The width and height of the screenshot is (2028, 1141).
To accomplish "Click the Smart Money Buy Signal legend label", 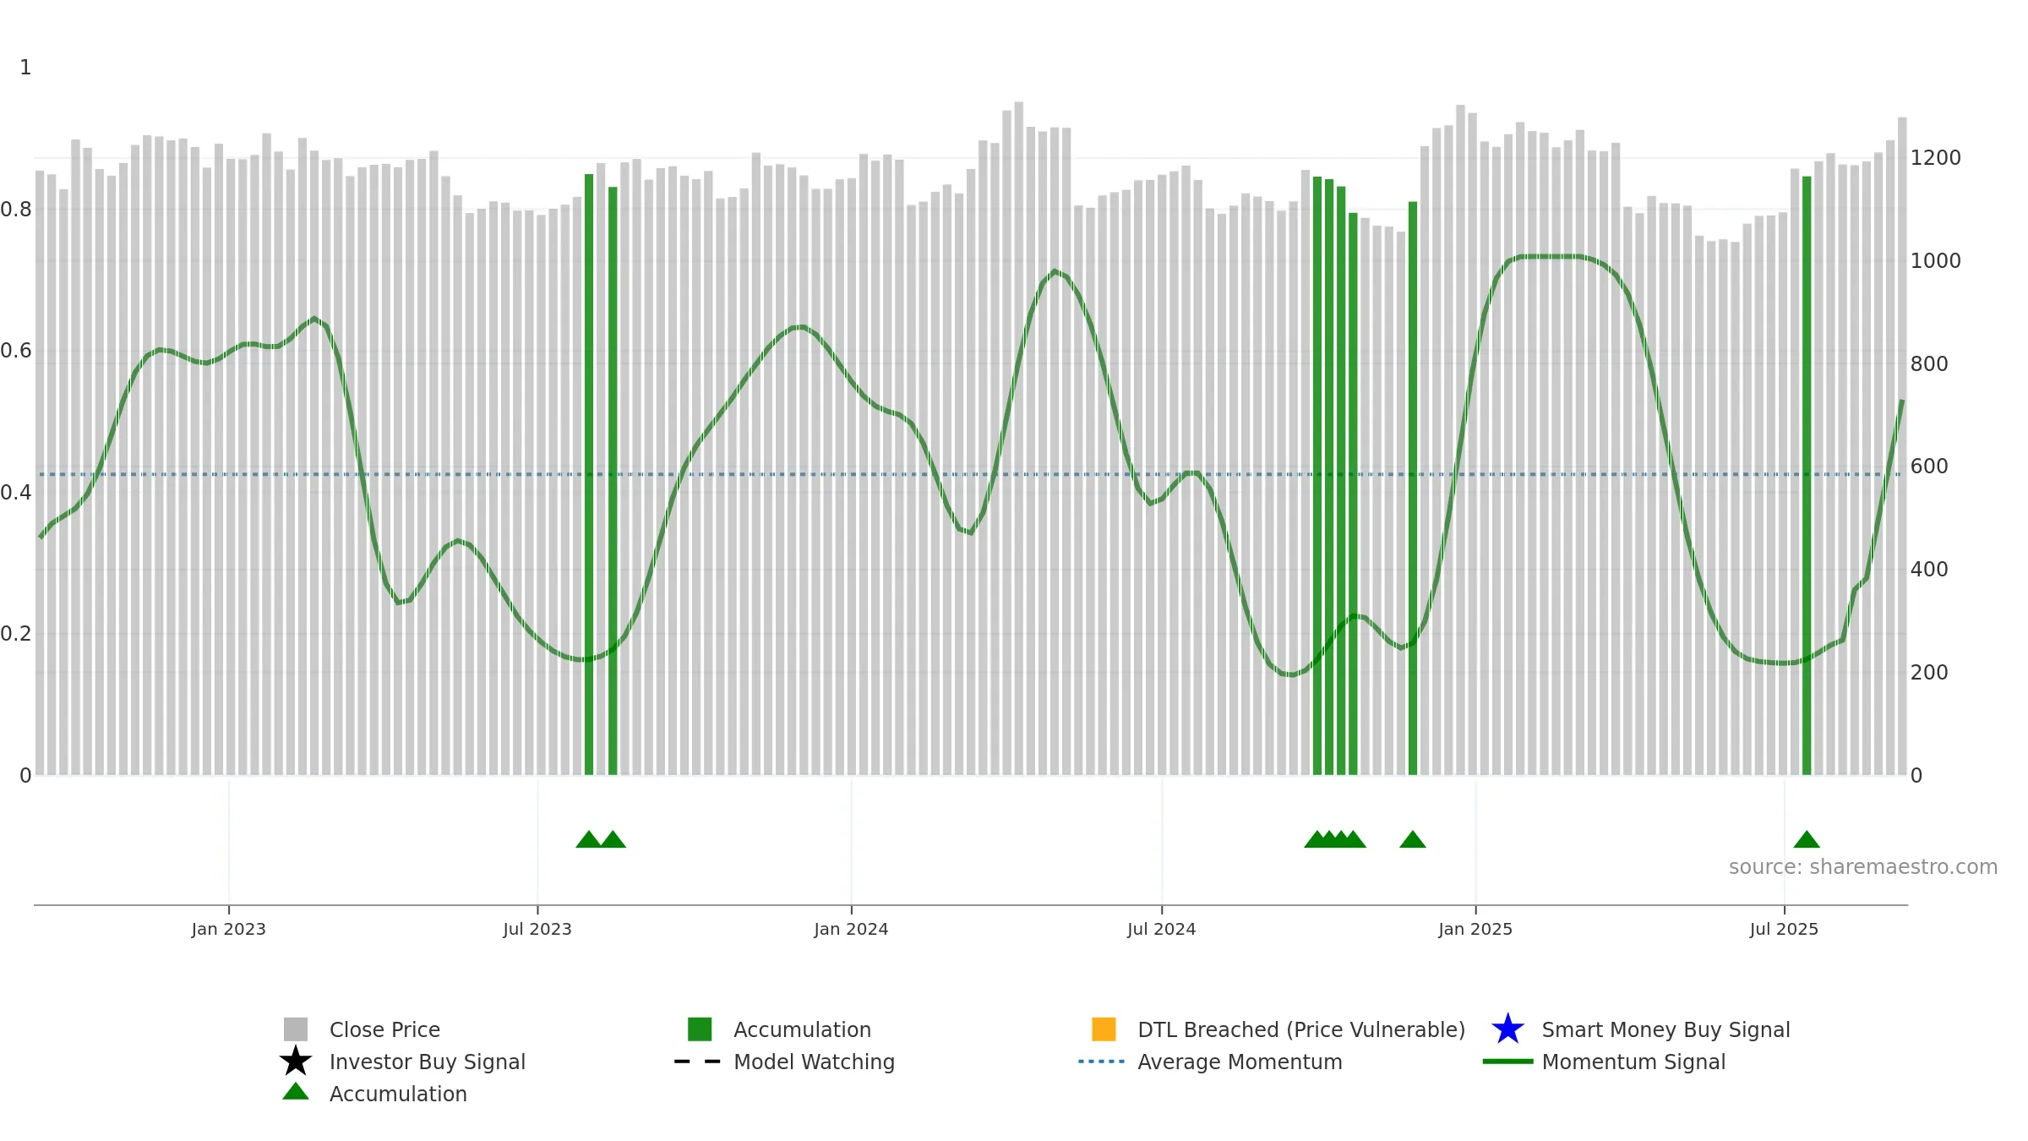I will (1665, 1029).
